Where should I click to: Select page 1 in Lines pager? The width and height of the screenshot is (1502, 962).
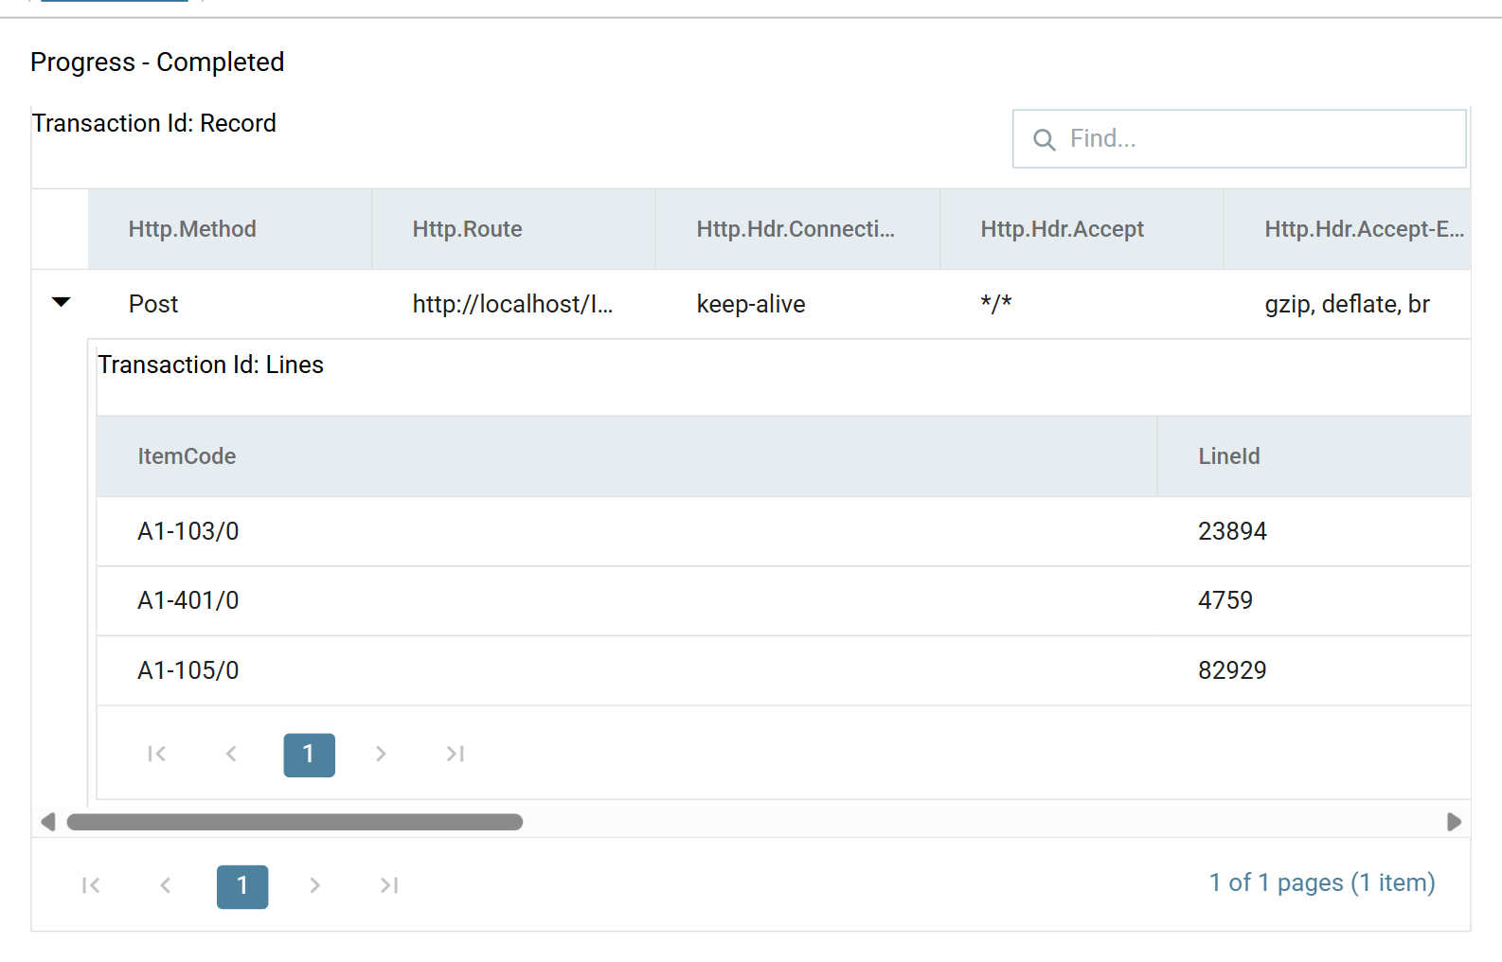click(309, 755)
